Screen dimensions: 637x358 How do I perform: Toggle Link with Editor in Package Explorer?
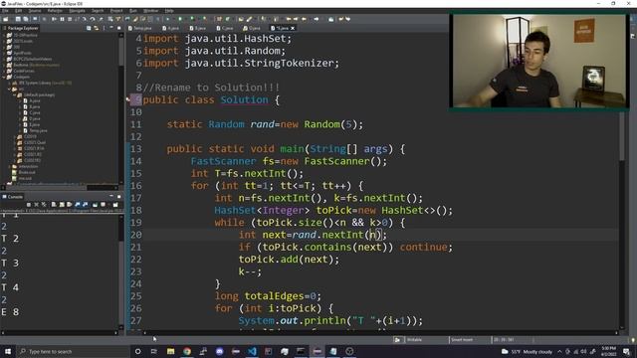(x=97, y=28)
